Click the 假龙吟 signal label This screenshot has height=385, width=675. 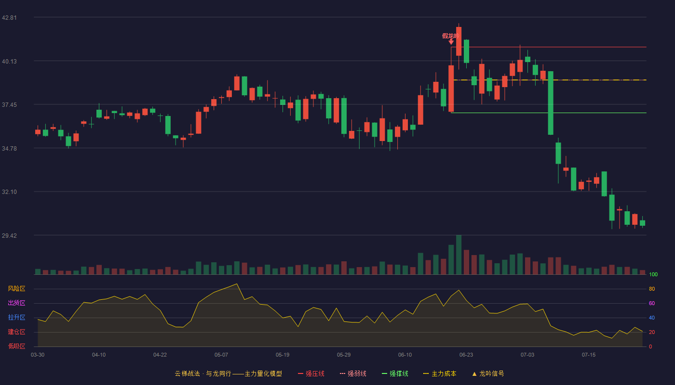451,36
